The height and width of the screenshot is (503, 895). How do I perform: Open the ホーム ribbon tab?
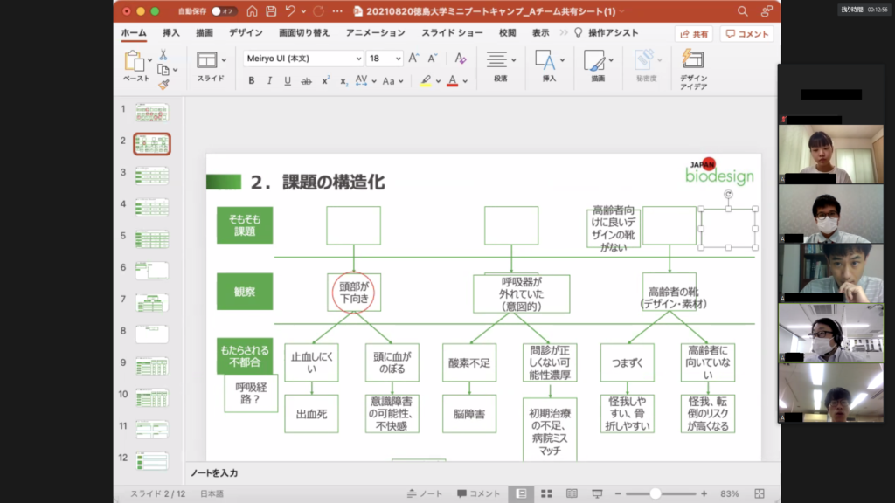click(x=134, y=33)
